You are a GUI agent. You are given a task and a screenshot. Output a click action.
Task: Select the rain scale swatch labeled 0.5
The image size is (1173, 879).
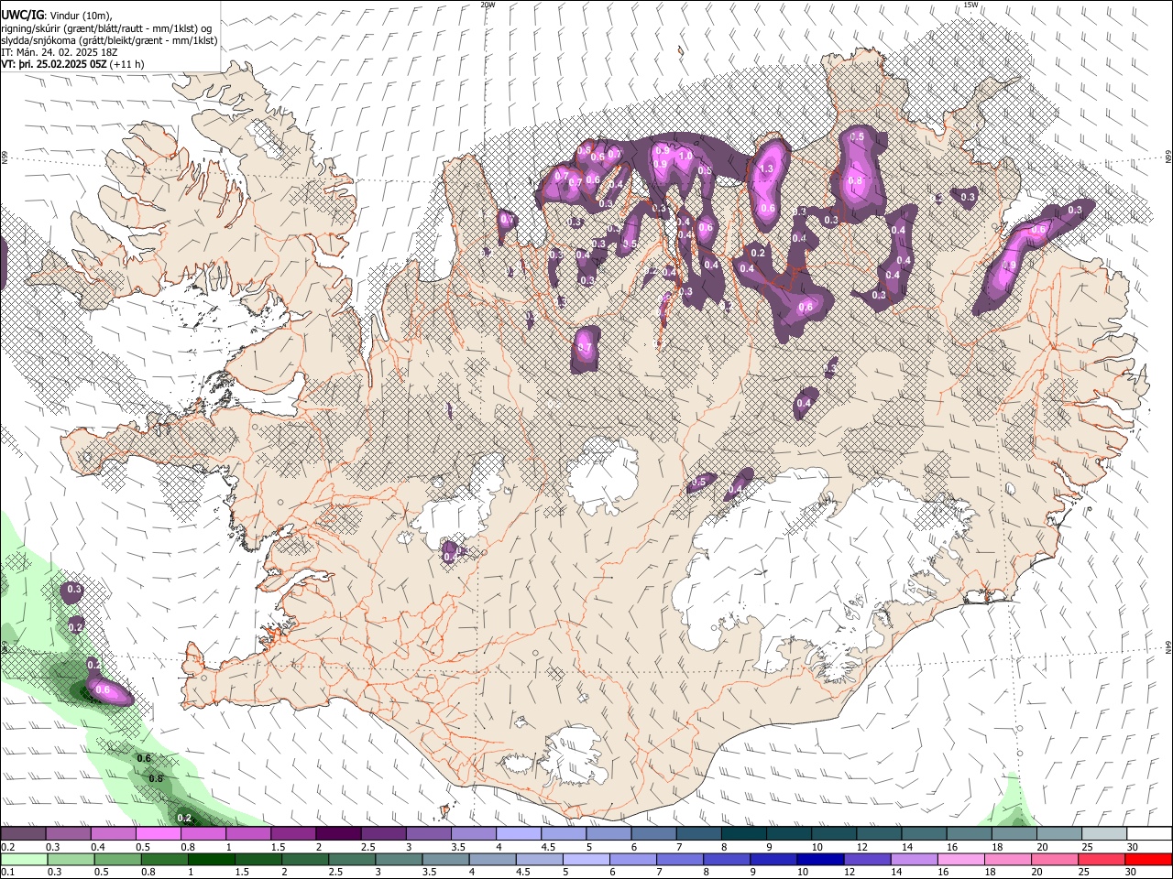[117, 859]
